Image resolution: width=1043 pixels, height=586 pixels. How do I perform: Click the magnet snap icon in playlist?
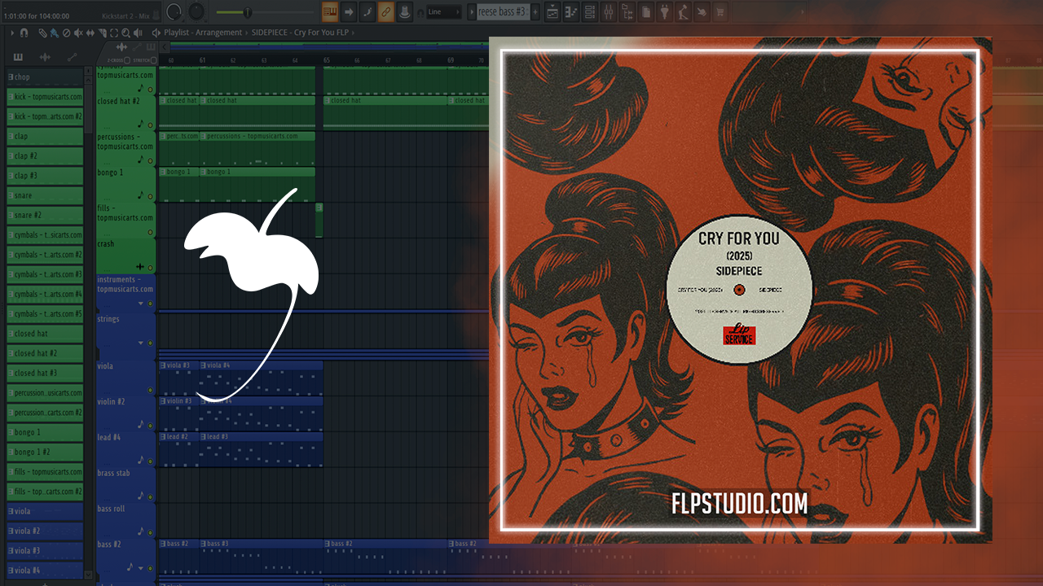[24, 33]
